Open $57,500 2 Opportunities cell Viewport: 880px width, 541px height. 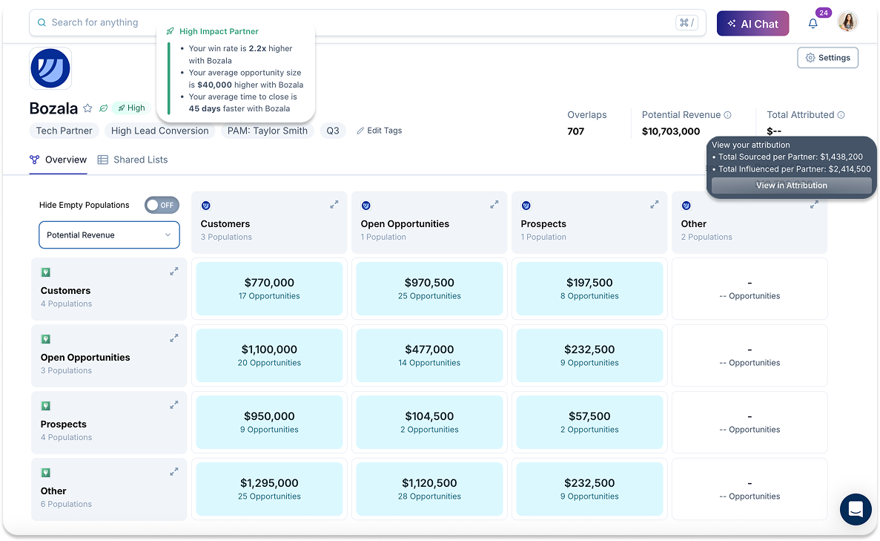point(589,422)
